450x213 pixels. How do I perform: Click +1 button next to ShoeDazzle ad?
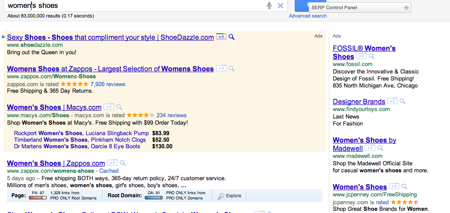pos(221,37)
